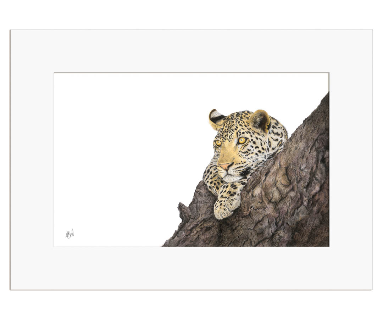Select the leopard's rounded right ear
This screenshot has width=383, height=319.
[260, 120]
